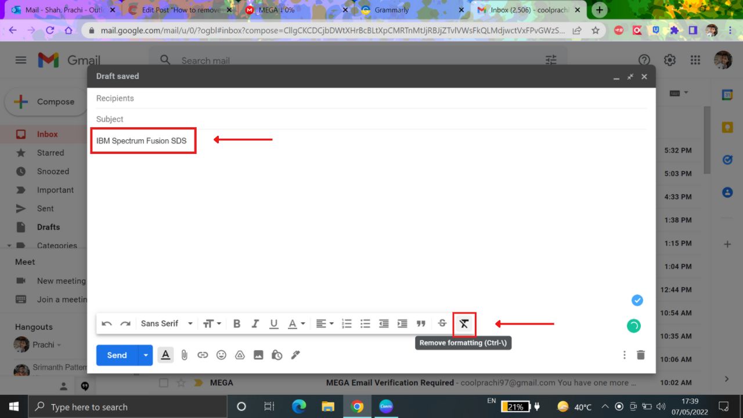Click the Undo icon in compose toolbar
The height and width of the screenshot is (418, 743).
(107, 324)
